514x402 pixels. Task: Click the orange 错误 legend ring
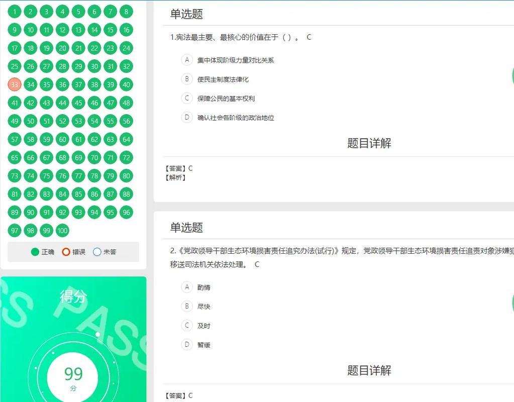[66, 252]
